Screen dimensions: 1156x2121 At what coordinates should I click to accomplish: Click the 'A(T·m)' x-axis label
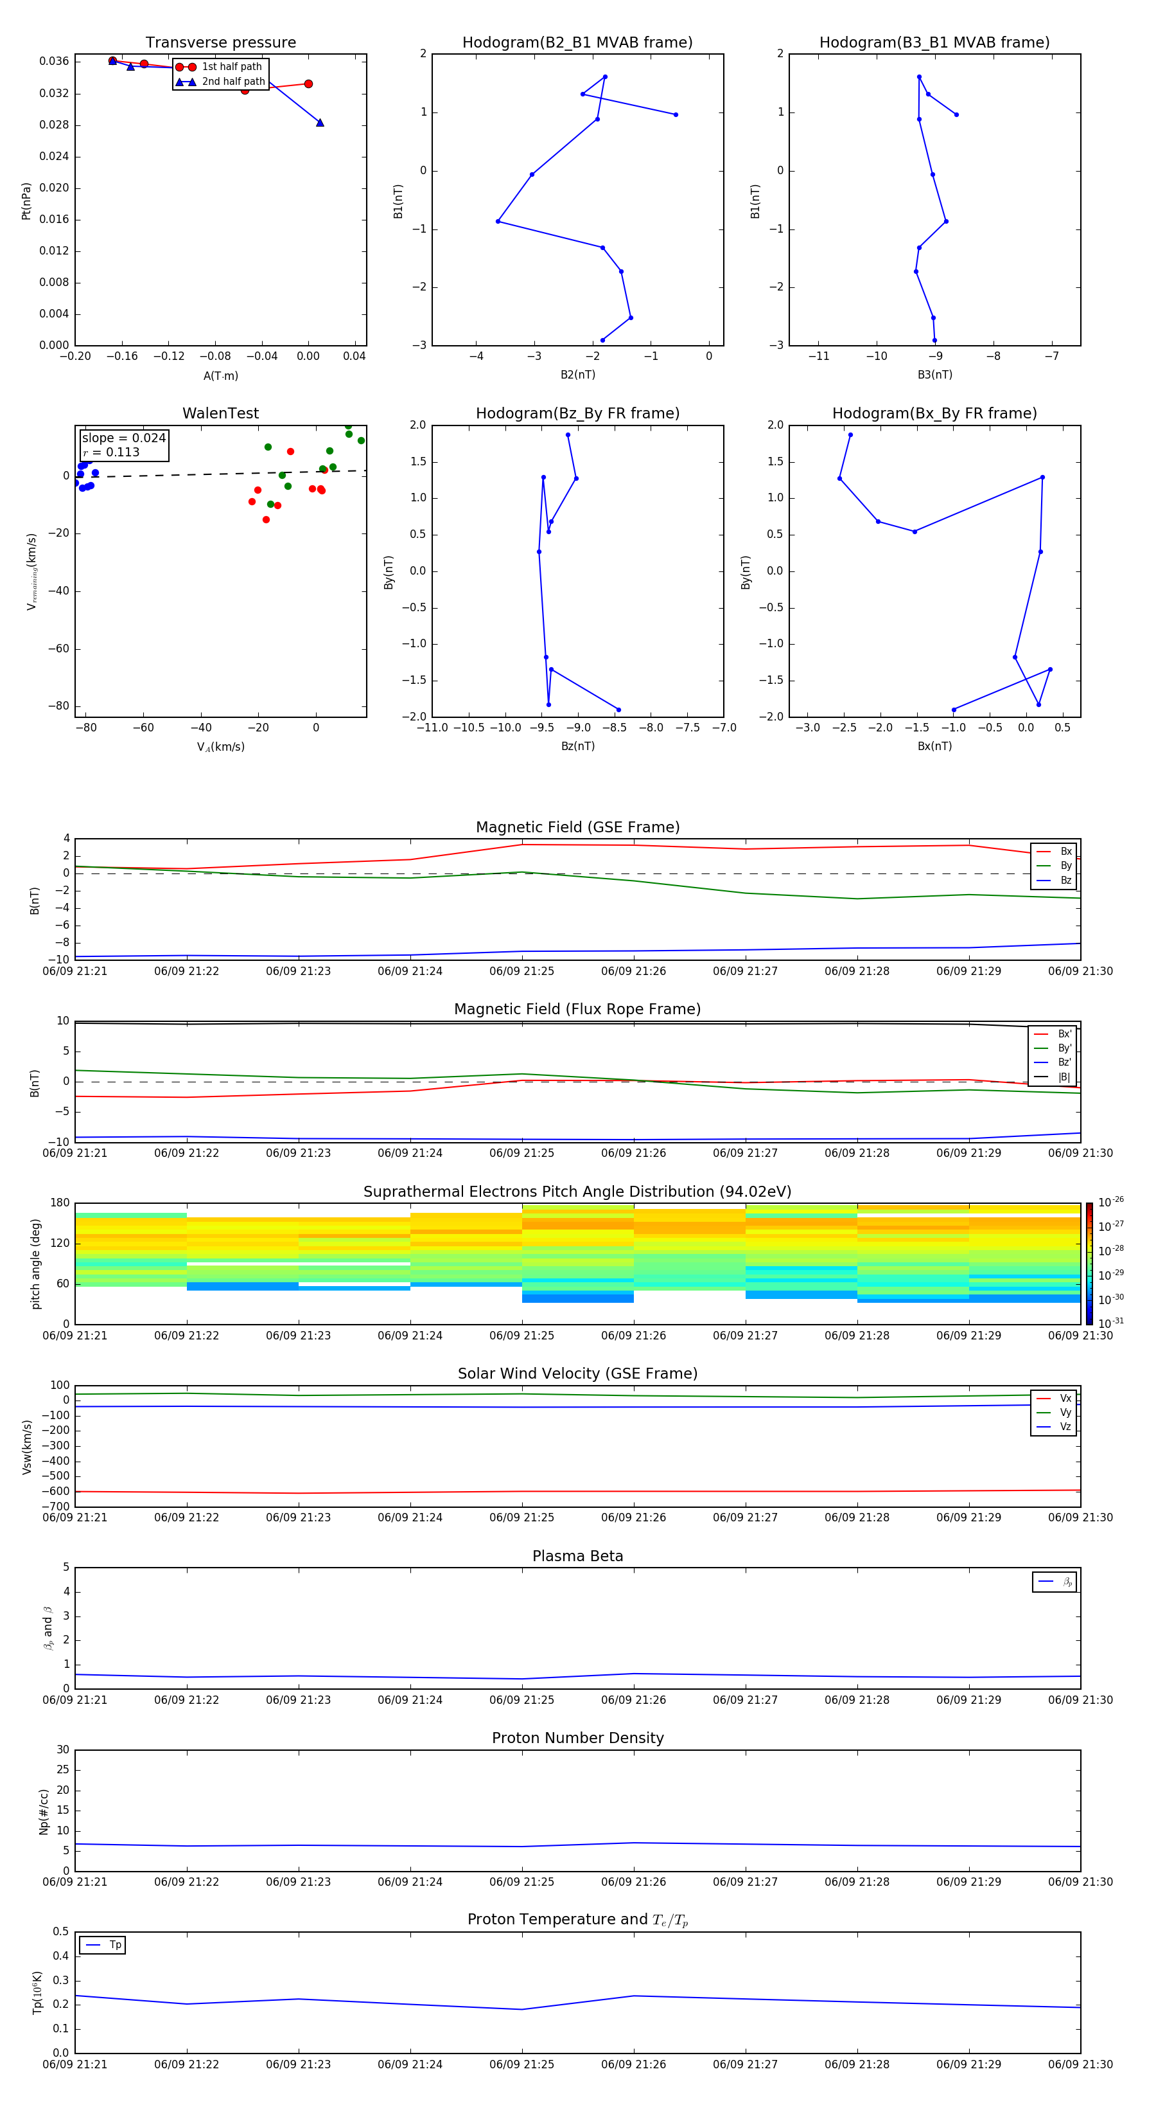pos(220,376)
